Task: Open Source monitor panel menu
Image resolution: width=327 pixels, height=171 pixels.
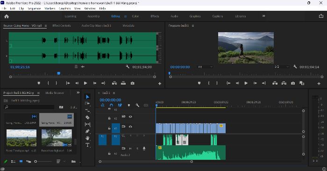Action: (x=46, y=26)
